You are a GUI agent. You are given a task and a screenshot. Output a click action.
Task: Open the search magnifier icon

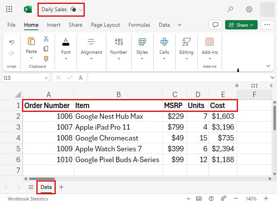(230, 9)
